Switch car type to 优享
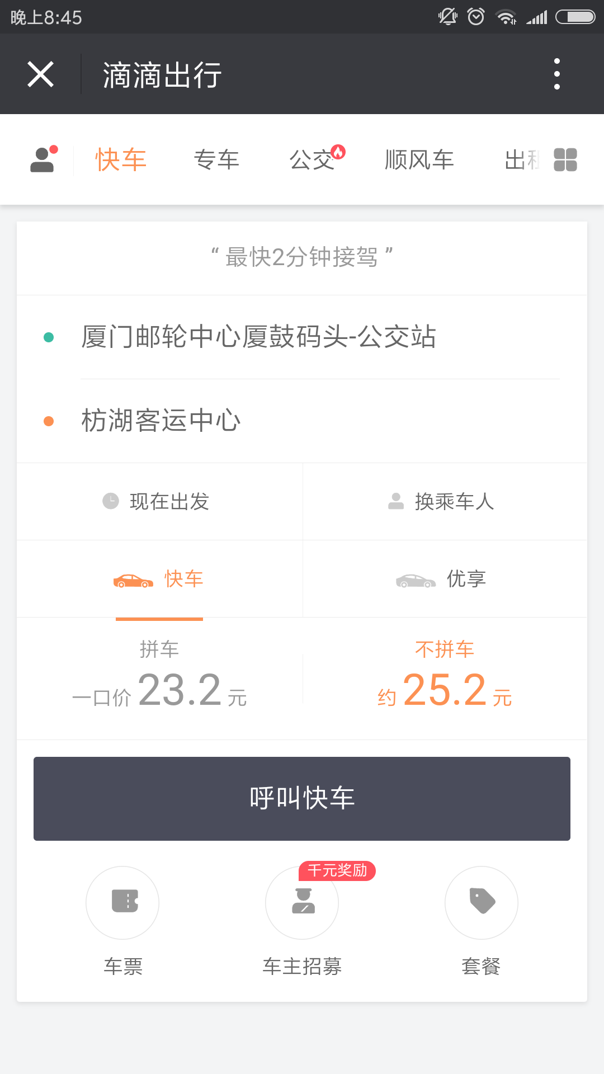Screen dimensions: 604x1074 pyautogui.click(x=445, y=579)
